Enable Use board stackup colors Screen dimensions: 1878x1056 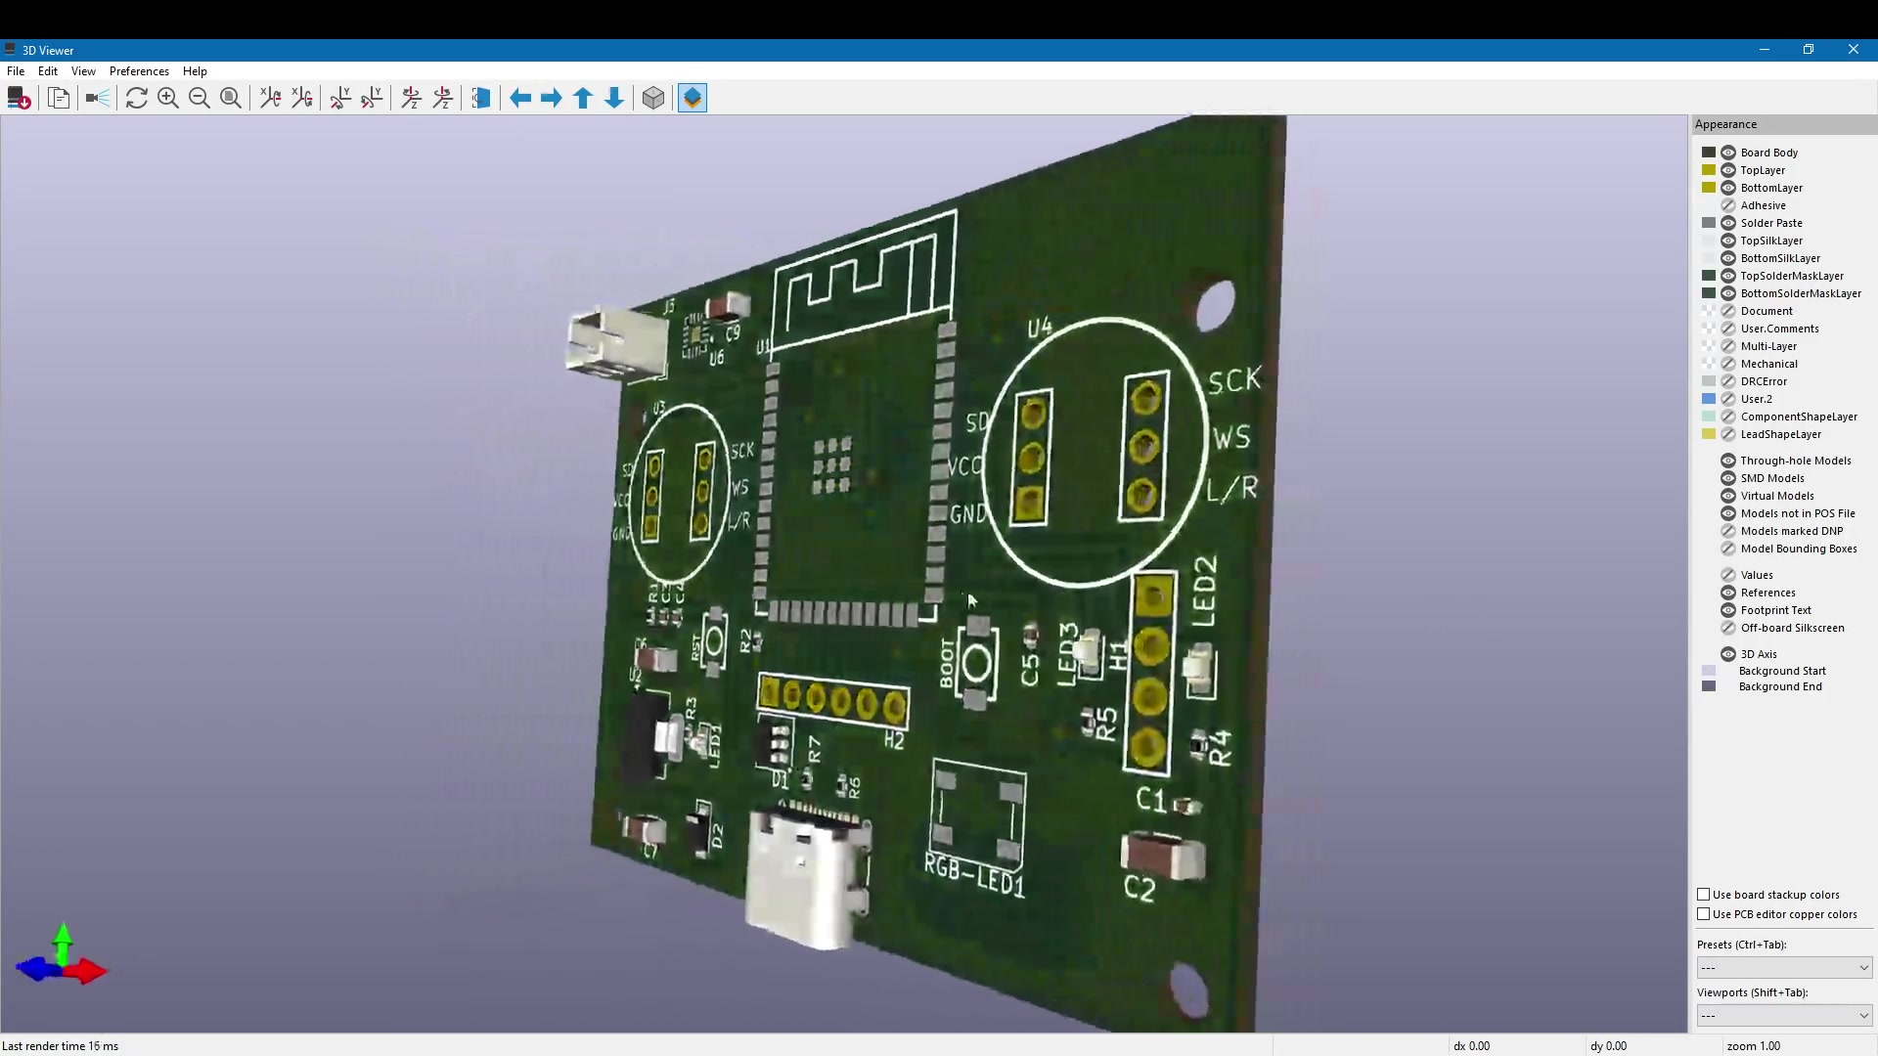coord(1706,894)
